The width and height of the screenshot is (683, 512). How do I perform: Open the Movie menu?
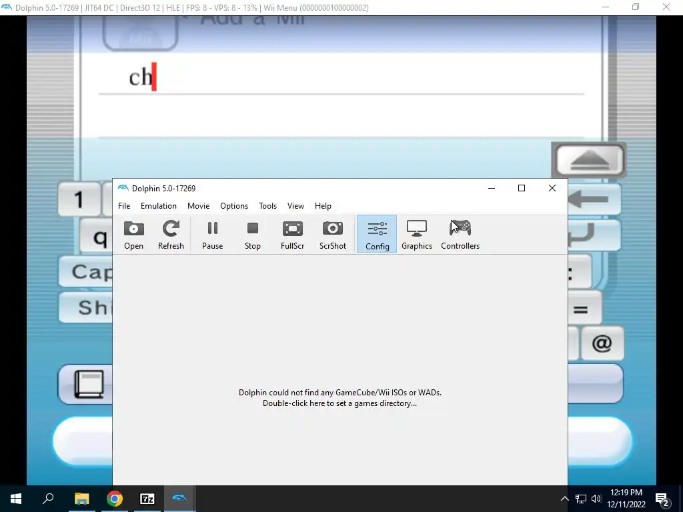pyautogui.click(x=198, y=206)
